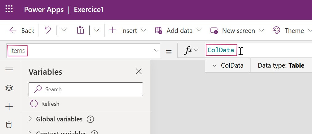312x134 pixels.
Task: Open the undo options dropdown arrow
Action: click(64, 30)
